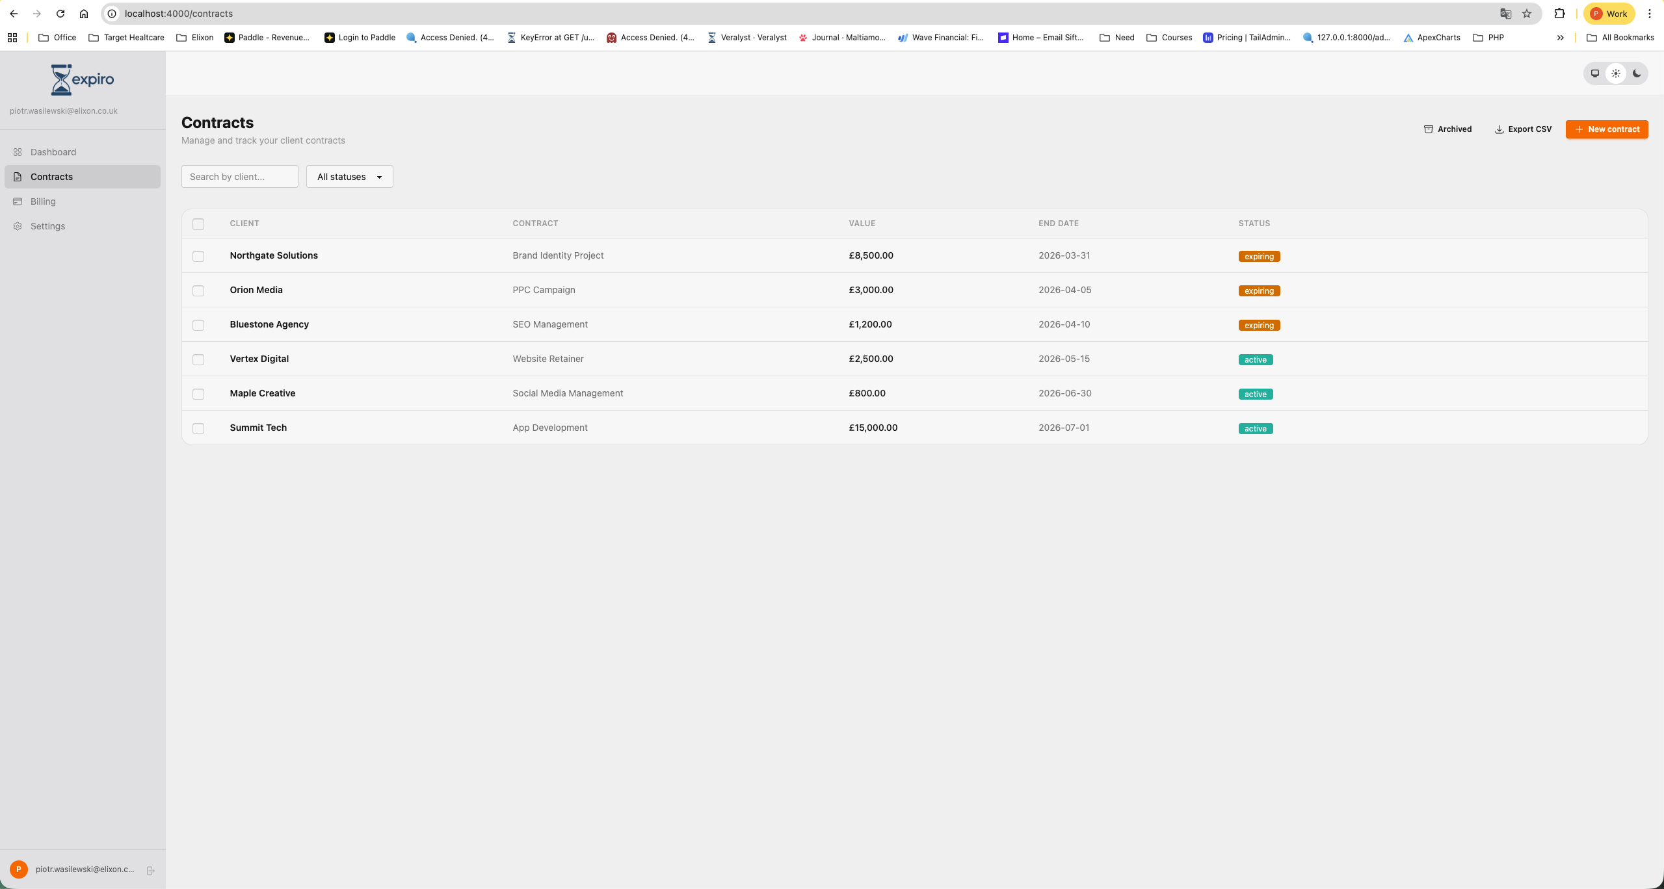This screenshot has width=1664, height=889.
Task: Open Billing from the sidebar
Action: [x=43, y=201]
